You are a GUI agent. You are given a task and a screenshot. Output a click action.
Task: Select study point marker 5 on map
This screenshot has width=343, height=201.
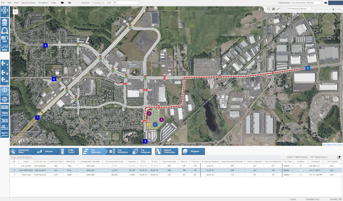(x=308, y=68)
